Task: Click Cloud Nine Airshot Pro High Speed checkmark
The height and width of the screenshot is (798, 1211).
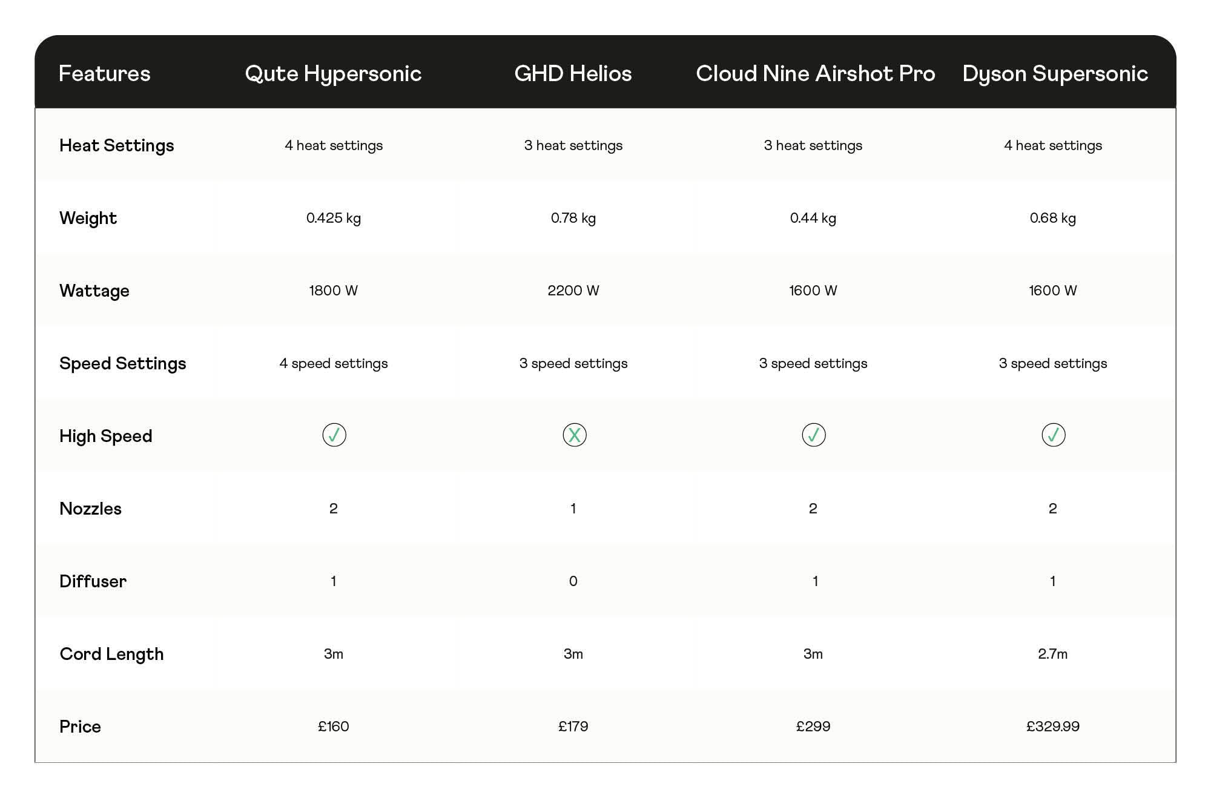Action: point(814,435)
